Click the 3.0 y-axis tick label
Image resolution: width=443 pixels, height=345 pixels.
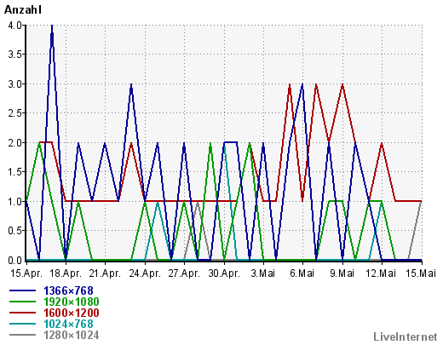click(x=15, y=84)
